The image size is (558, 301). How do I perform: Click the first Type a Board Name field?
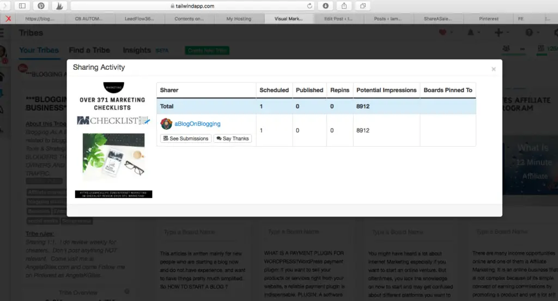pyautogui.click(x=205, y=232)
